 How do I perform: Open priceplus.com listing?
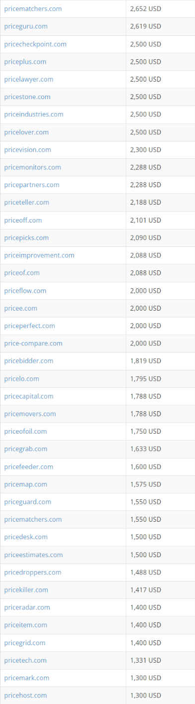pyautogui.click(x=25, y=62)
